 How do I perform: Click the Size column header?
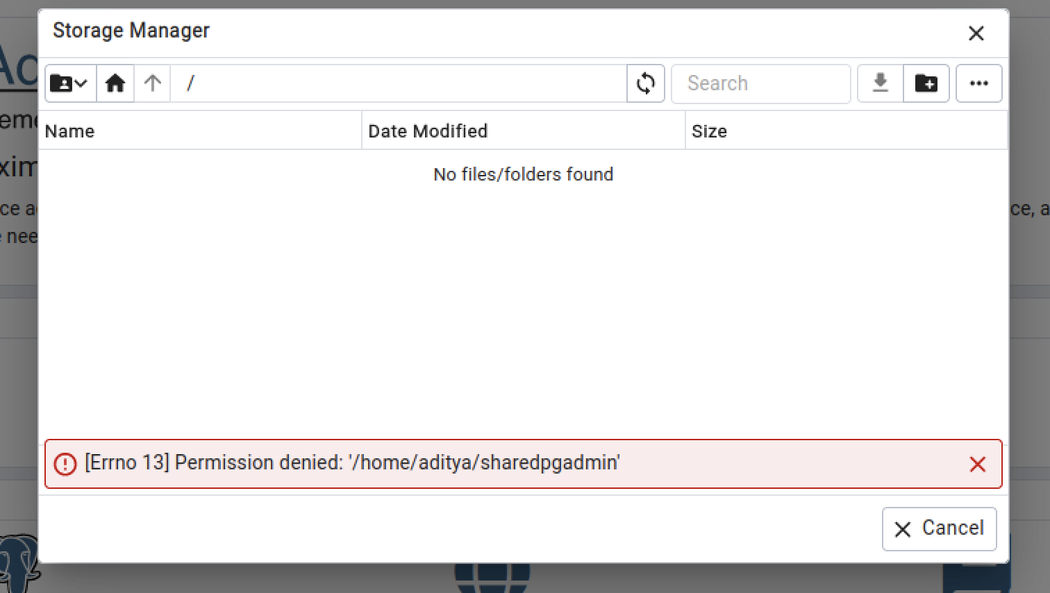tap(709, 131)
